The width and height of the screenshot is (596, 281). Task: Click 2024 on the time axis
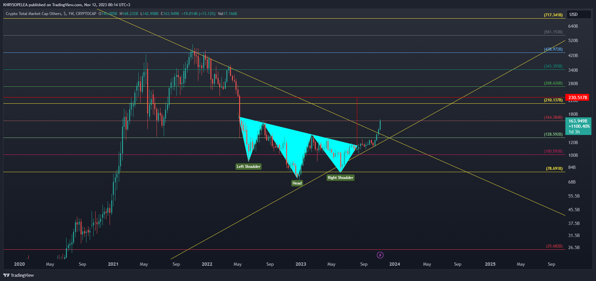(x=395, y=264)
